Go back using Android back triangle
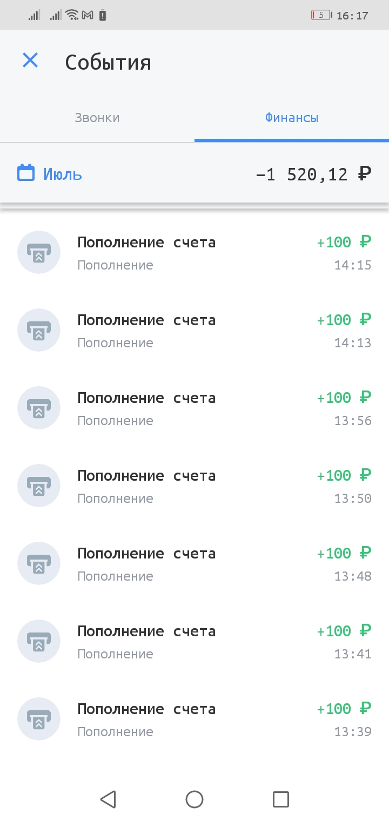The height and width of the screenshot is (821, 389). coord(108,799)
